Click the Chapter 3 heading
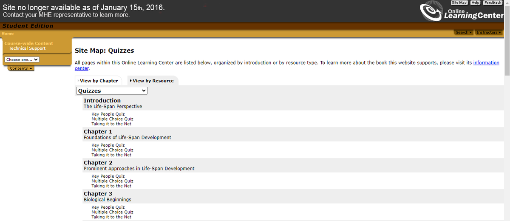510x221 pixels. coord(98,194)
